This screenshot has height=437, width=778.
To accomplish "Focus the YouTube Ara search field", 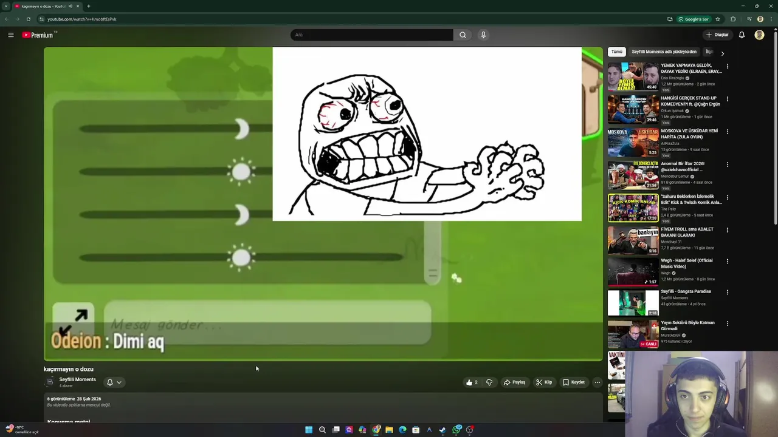I will click(371, 35).
